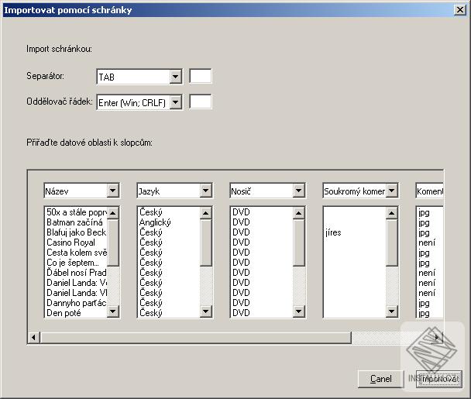Image resolution: width=471 pixels, height=399 pixels.
Task: Select 'Cesta kolem svě' row
Action: [76, 253]
